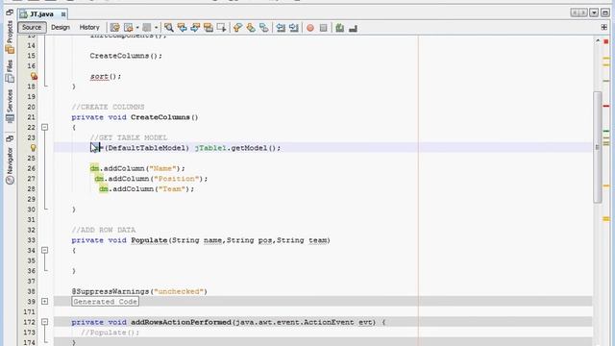Switch to Design view
615x346 pixels.
point(61,27)
